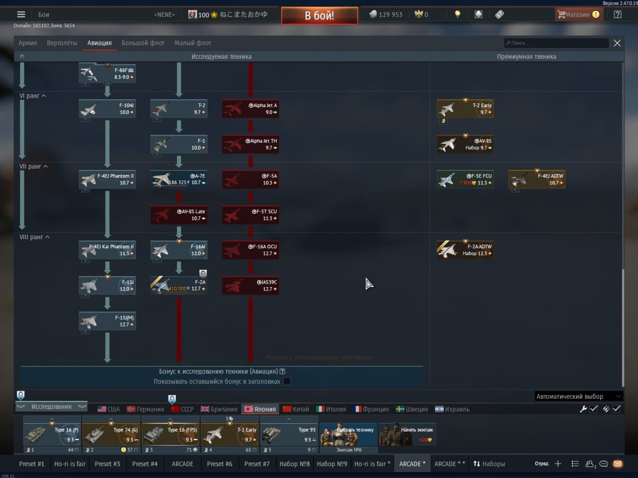Click help icon beside research bonus text

coord(283,371)
